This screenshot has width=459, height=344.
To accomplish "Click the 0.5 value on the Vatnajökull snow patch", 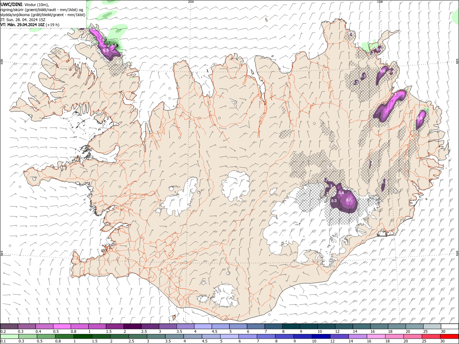I will pyautogui.click(x=349, y=200).
